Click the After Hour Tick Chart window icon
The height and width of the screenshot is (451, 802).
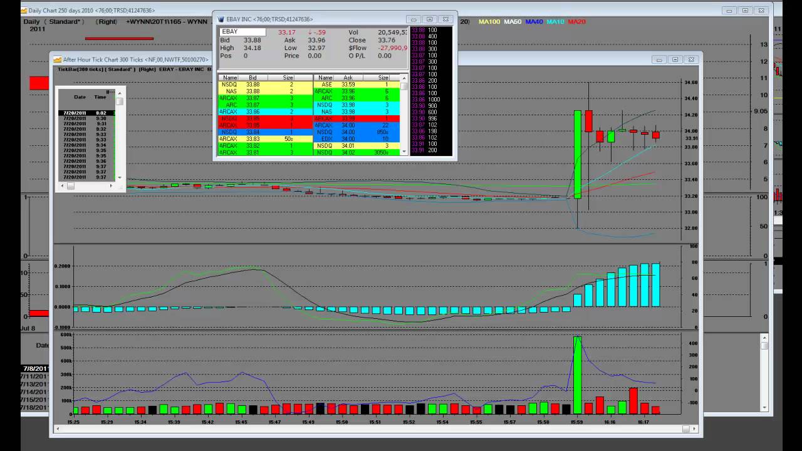point(57,60)
